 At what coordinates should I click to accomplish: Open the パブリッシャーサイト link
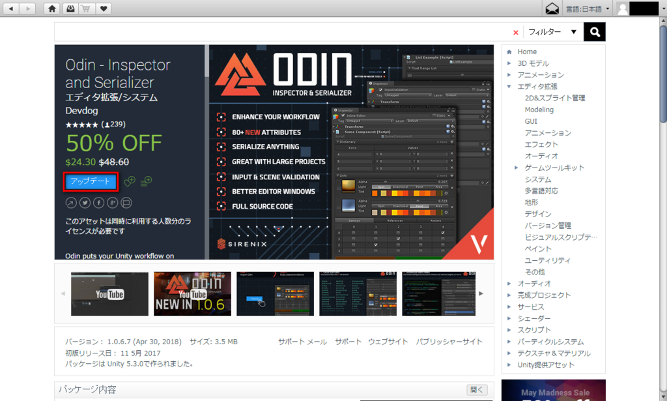(449, 342)
